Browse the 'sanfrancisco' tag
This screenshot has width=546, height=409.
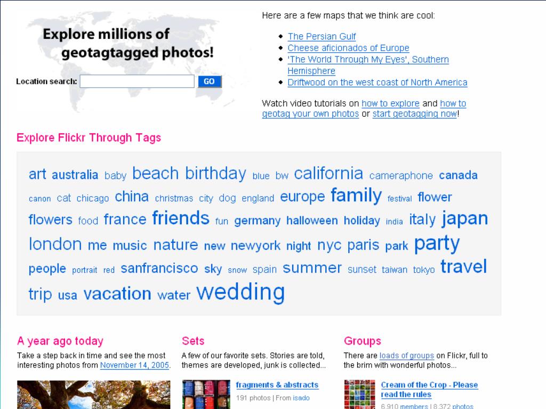click(159, 268)
